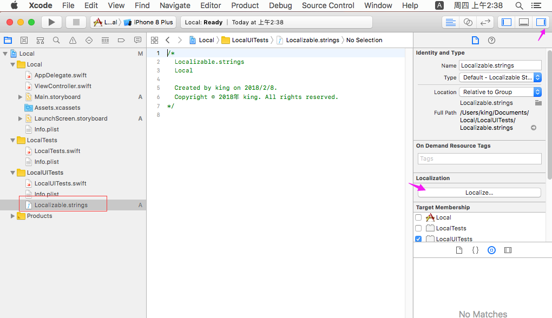Open the Location Relative to Group dropdown

tap(500, 92)
